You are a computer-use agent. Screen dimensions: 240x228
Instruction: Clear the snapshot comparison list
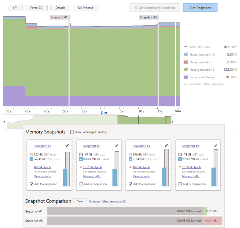pyautogui.click(x=80, y=201)
